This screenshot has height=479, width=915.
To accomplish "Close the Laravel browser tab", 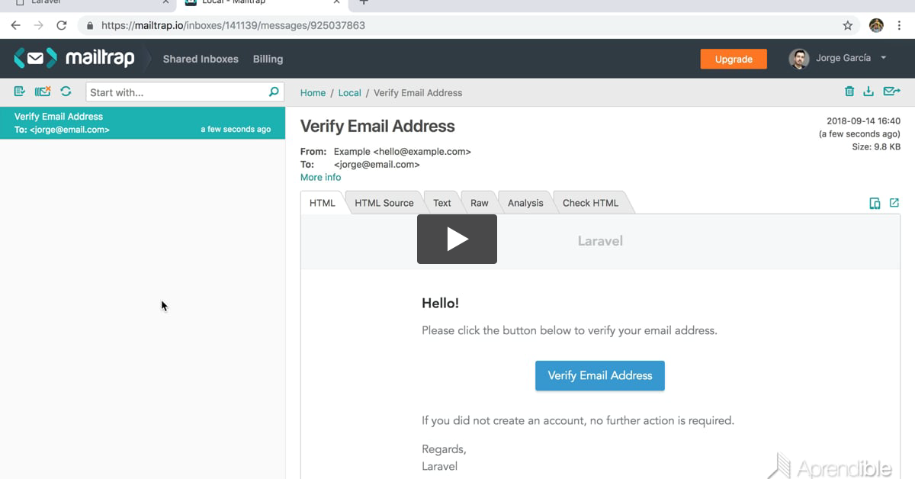I will tap(166, 2).
